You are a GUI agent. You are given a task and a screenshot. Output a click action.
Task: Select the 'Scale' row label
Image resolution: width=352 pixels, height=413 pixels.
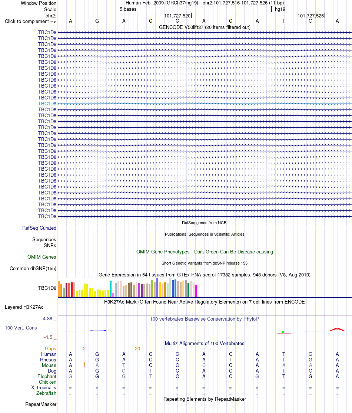coord(50,9)
